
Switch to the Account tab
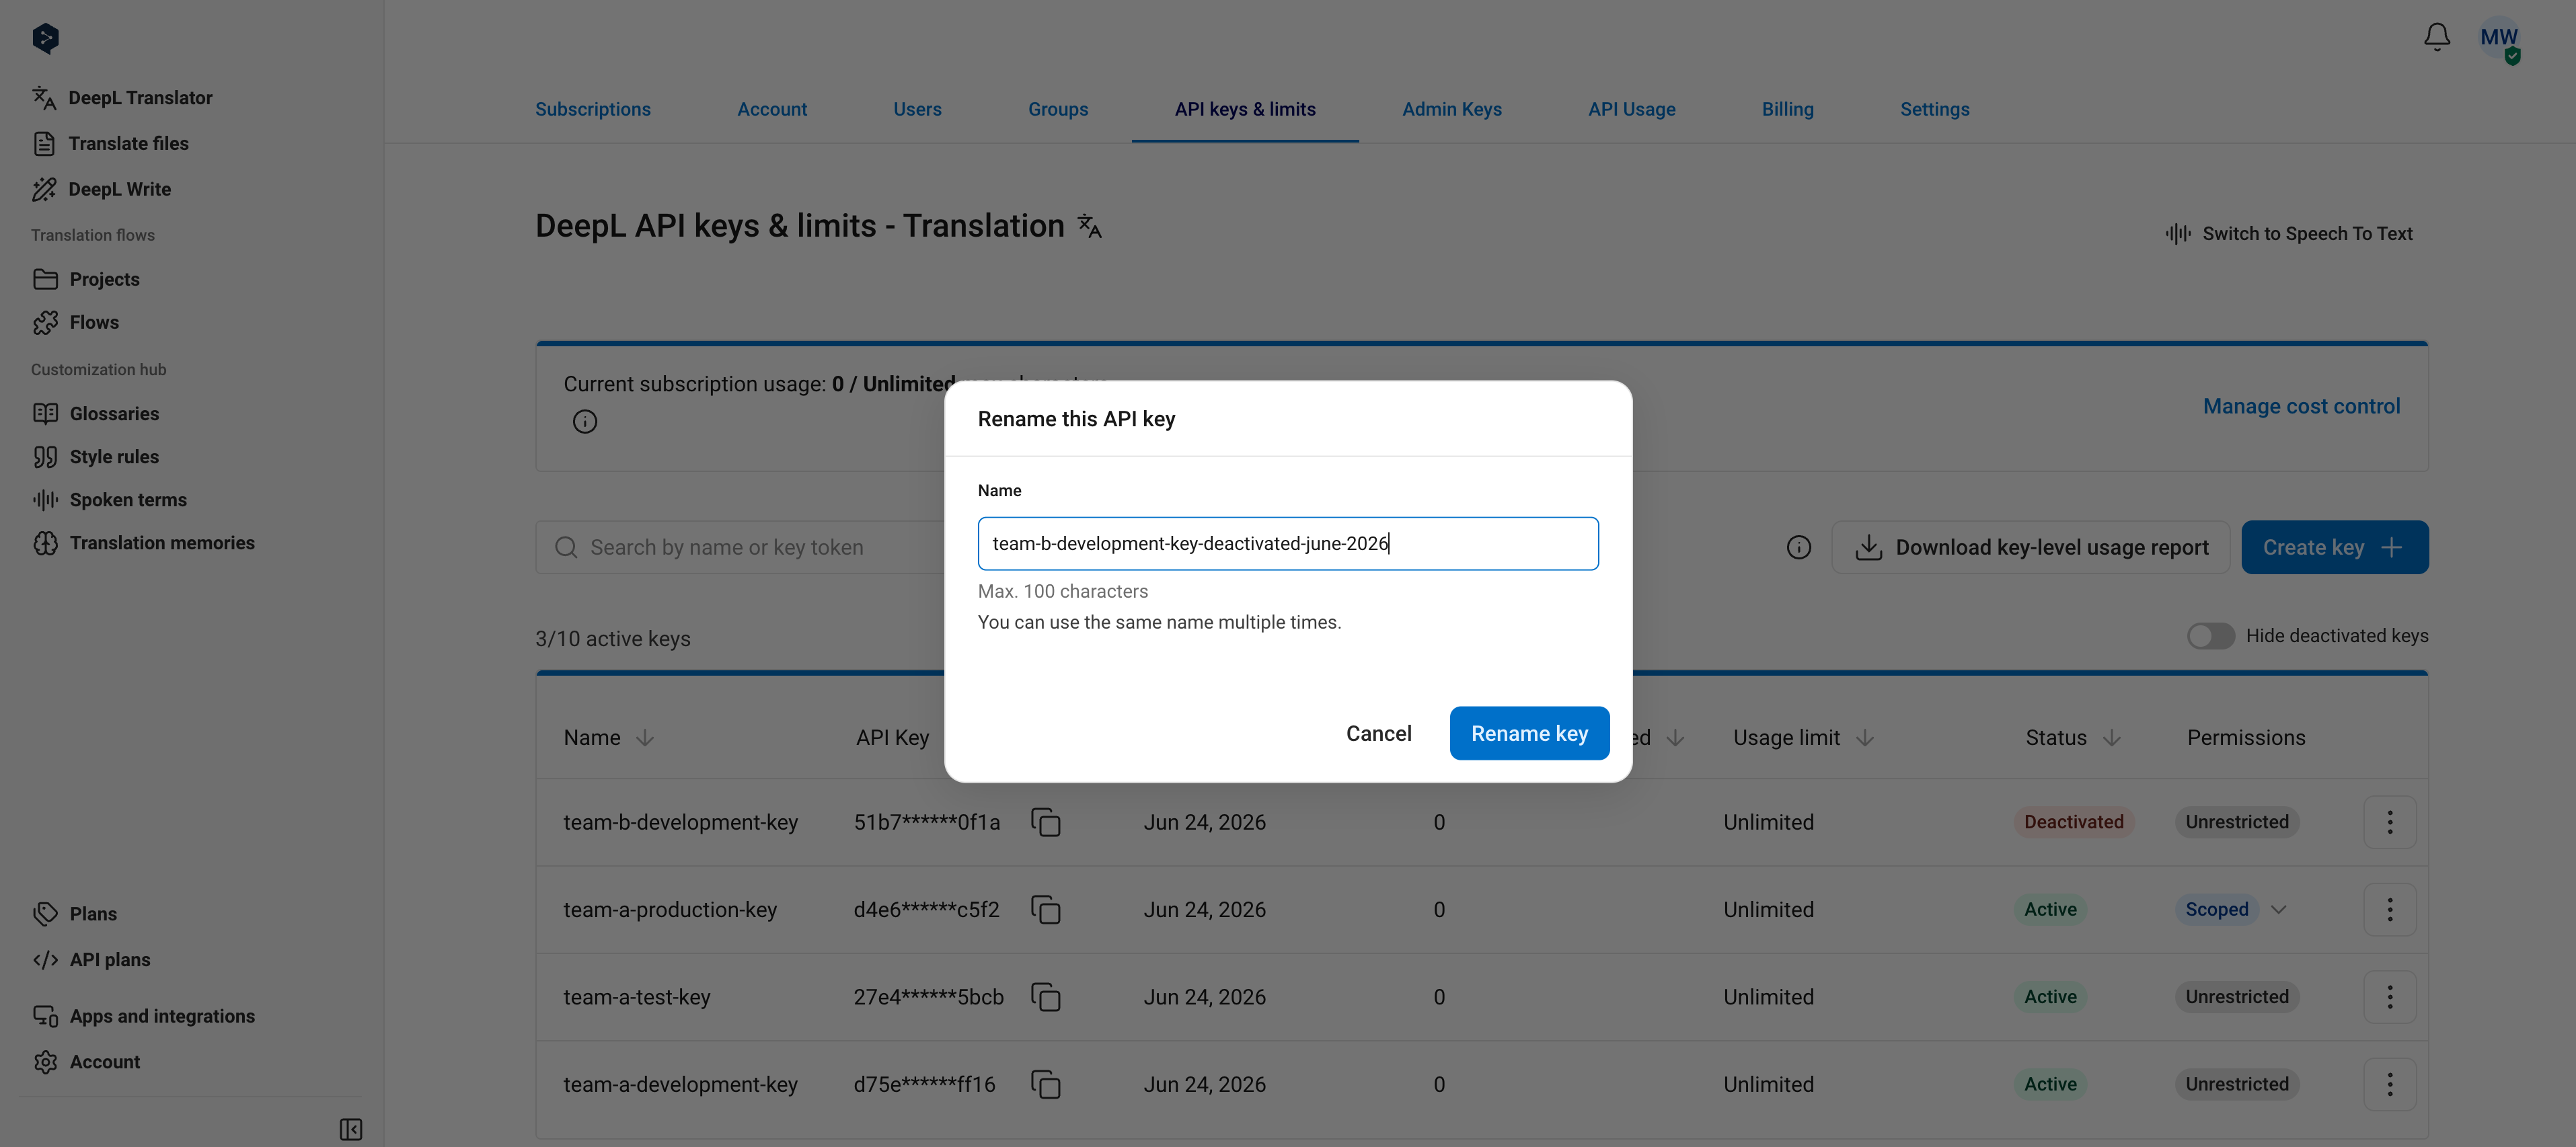coord(772,109)
